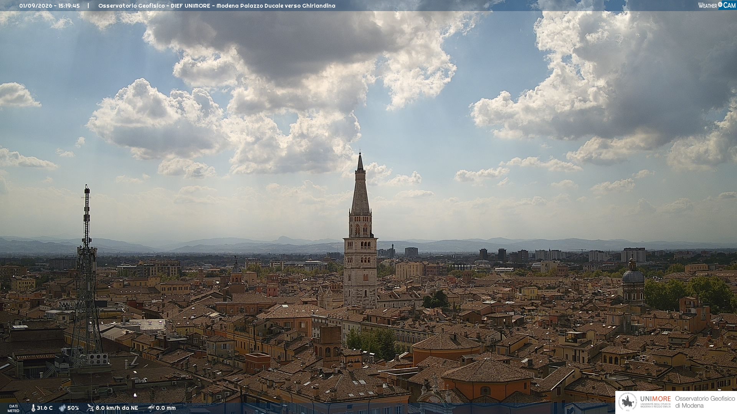Screen dimensions: 737x414
Task: Click the WeatherCam camera lens icon
Action: click(x=720, y=5)
